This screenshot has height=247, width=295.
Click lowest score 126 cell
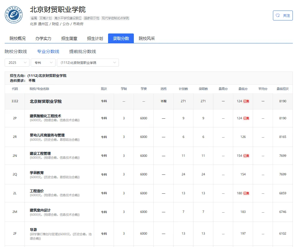(243, 137)
